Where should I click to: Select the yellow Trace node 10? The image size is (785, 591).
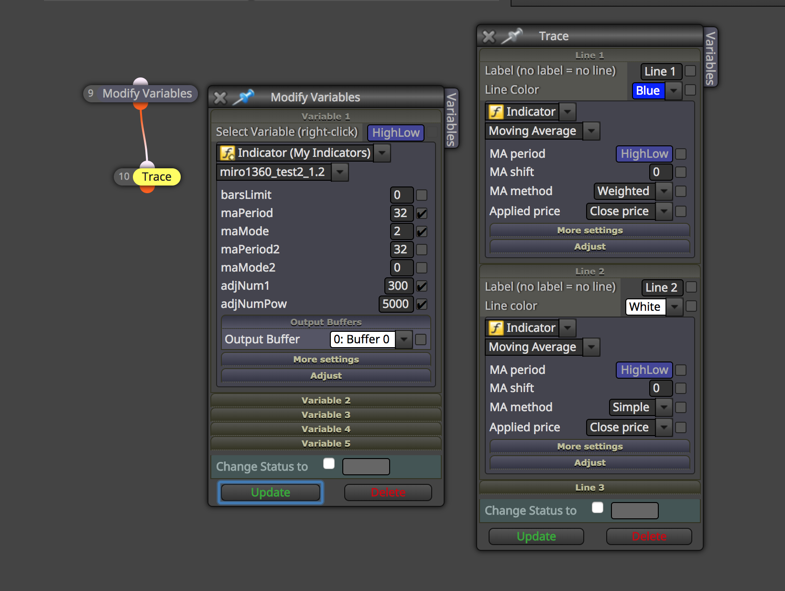coord(156,177)
